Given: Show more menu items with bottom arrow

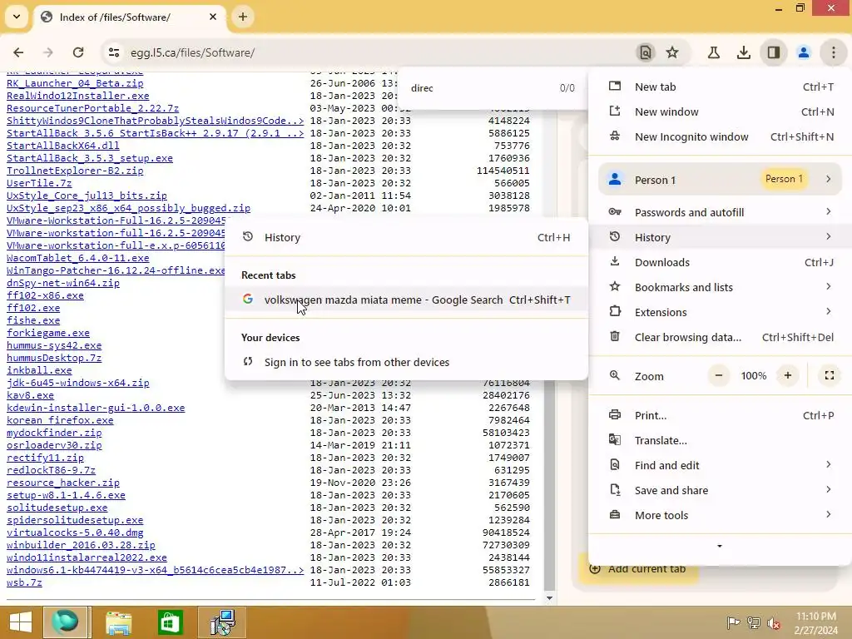Looking at the screenshot, I should (x=720, y=546).
